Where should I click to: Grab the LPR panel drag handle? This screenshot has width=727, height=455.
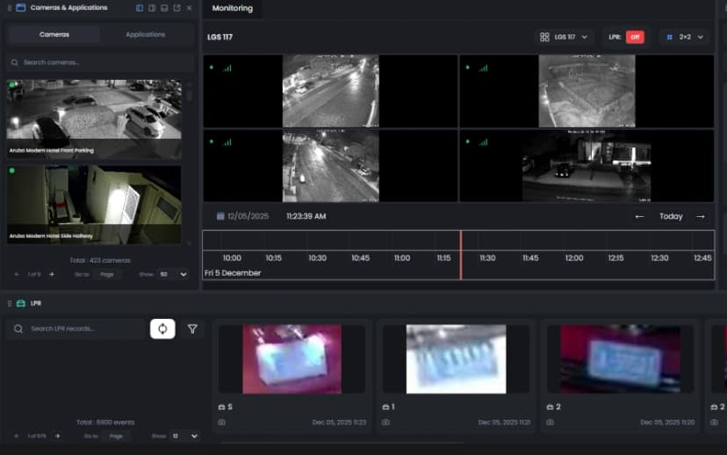(x=10, y=303)
